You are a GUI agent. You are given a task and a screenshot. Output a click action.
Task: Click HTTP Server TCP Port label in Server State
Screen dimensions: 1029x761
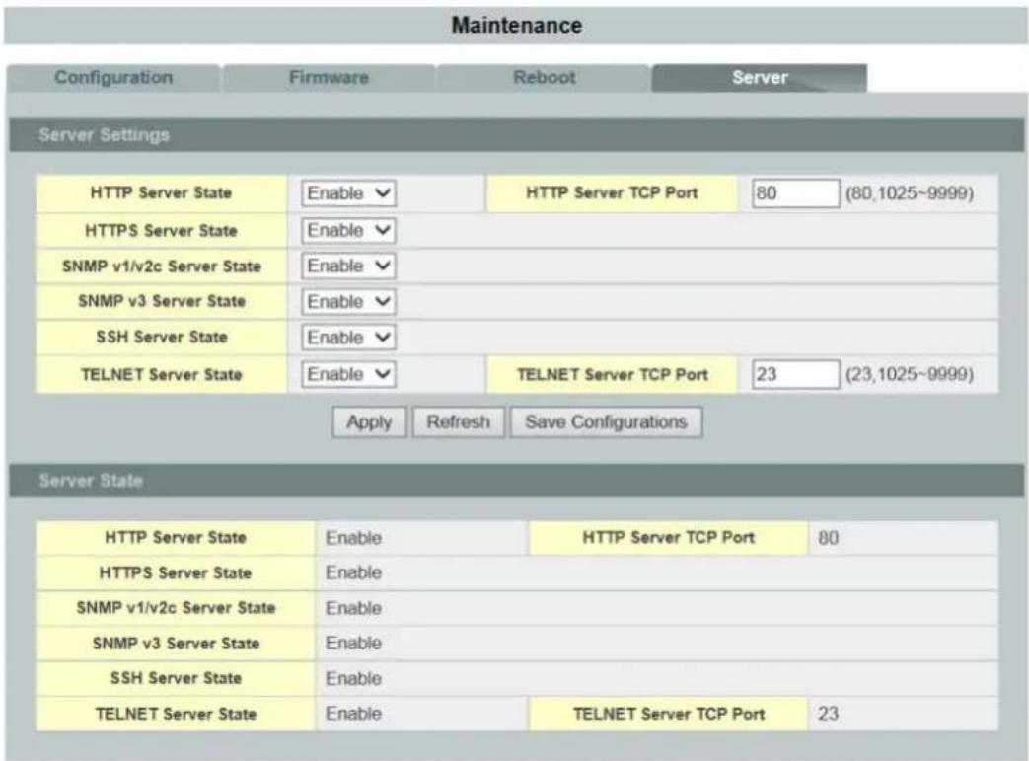tap(668, 538)
